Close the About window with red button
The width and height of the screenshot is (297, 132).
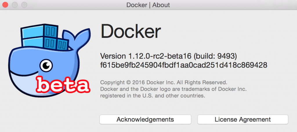point(5,5)
